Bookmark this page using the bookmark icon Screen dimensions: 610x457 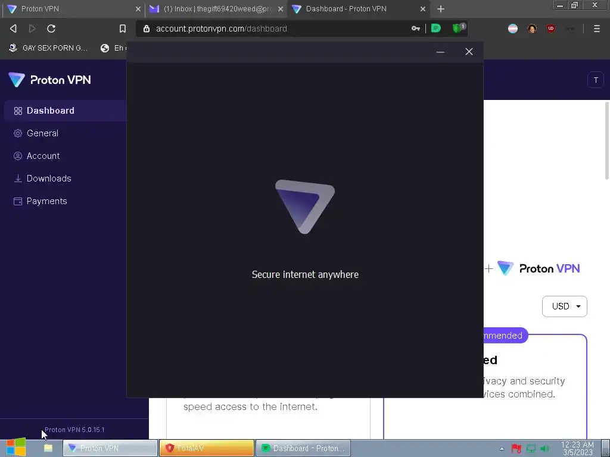coord(123,29)
